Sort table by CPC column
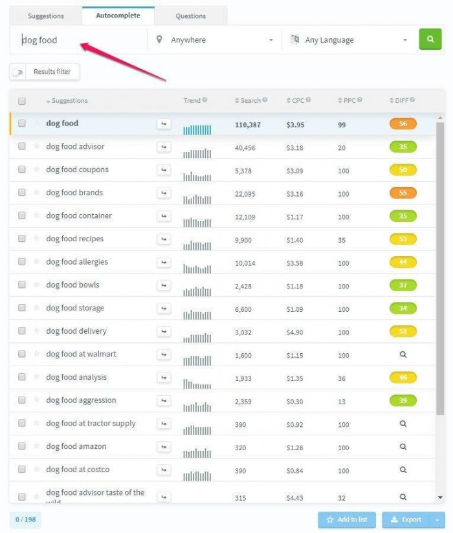Image resolution: width=453 pixels, height=533 pixels. [x=296, y=101]
